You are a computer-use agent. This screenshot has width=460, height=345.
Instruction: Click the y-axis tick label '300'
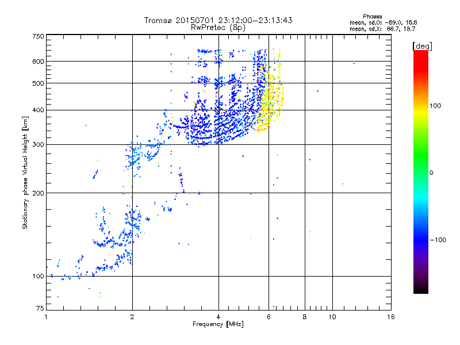point(38,145)
